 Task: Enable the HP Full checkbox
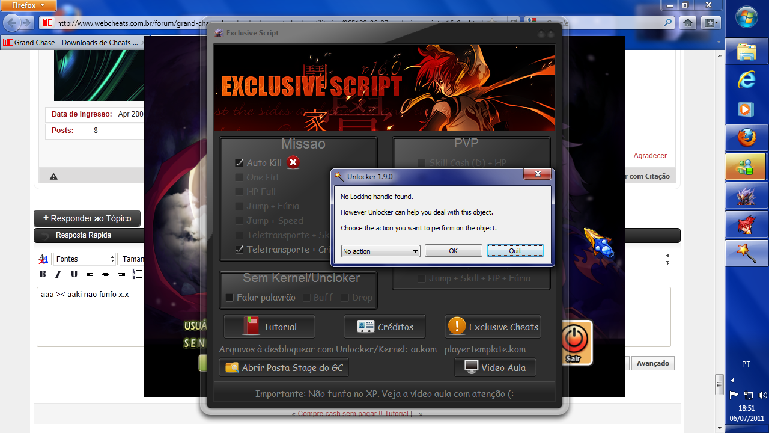point(239,192)
